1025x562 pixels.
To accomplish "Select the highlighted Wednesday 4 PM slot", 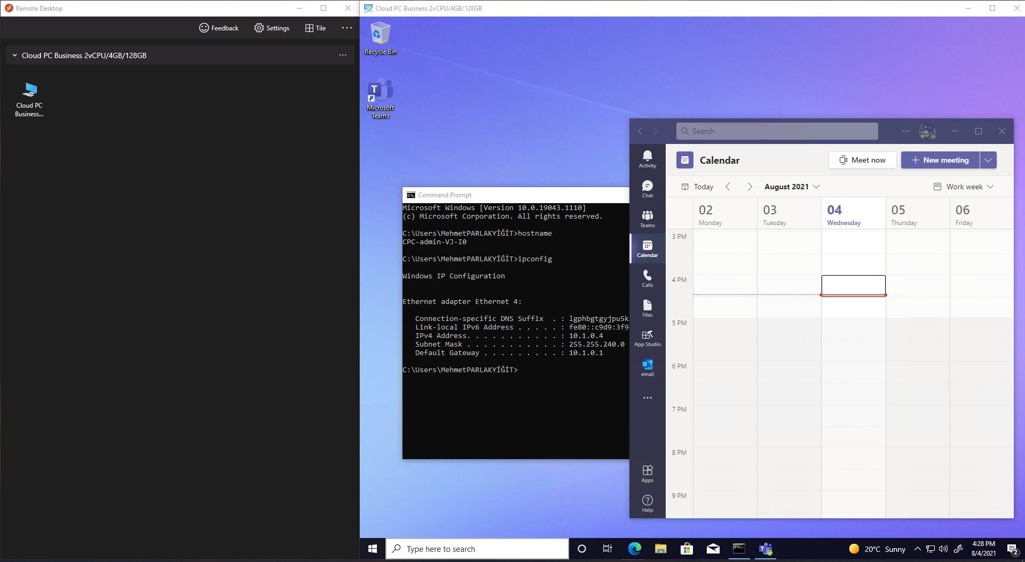I will (853, 285).
